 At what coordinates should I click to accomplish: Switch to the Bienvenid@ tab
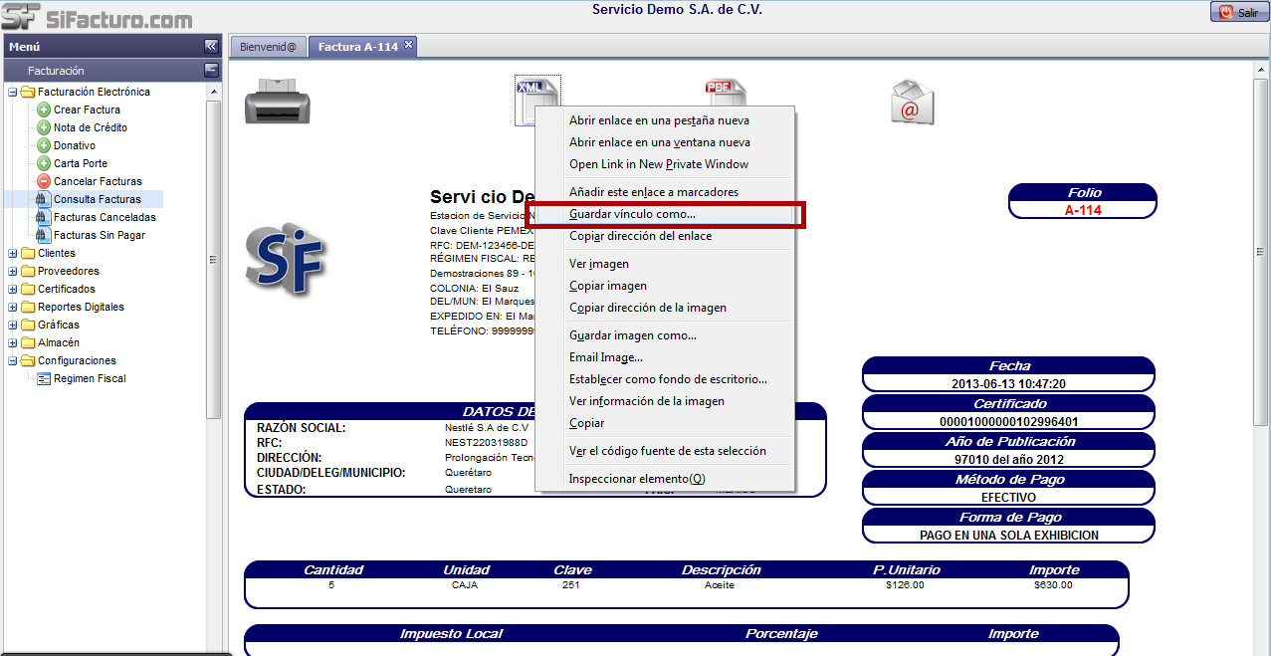[x=268, y=47]
